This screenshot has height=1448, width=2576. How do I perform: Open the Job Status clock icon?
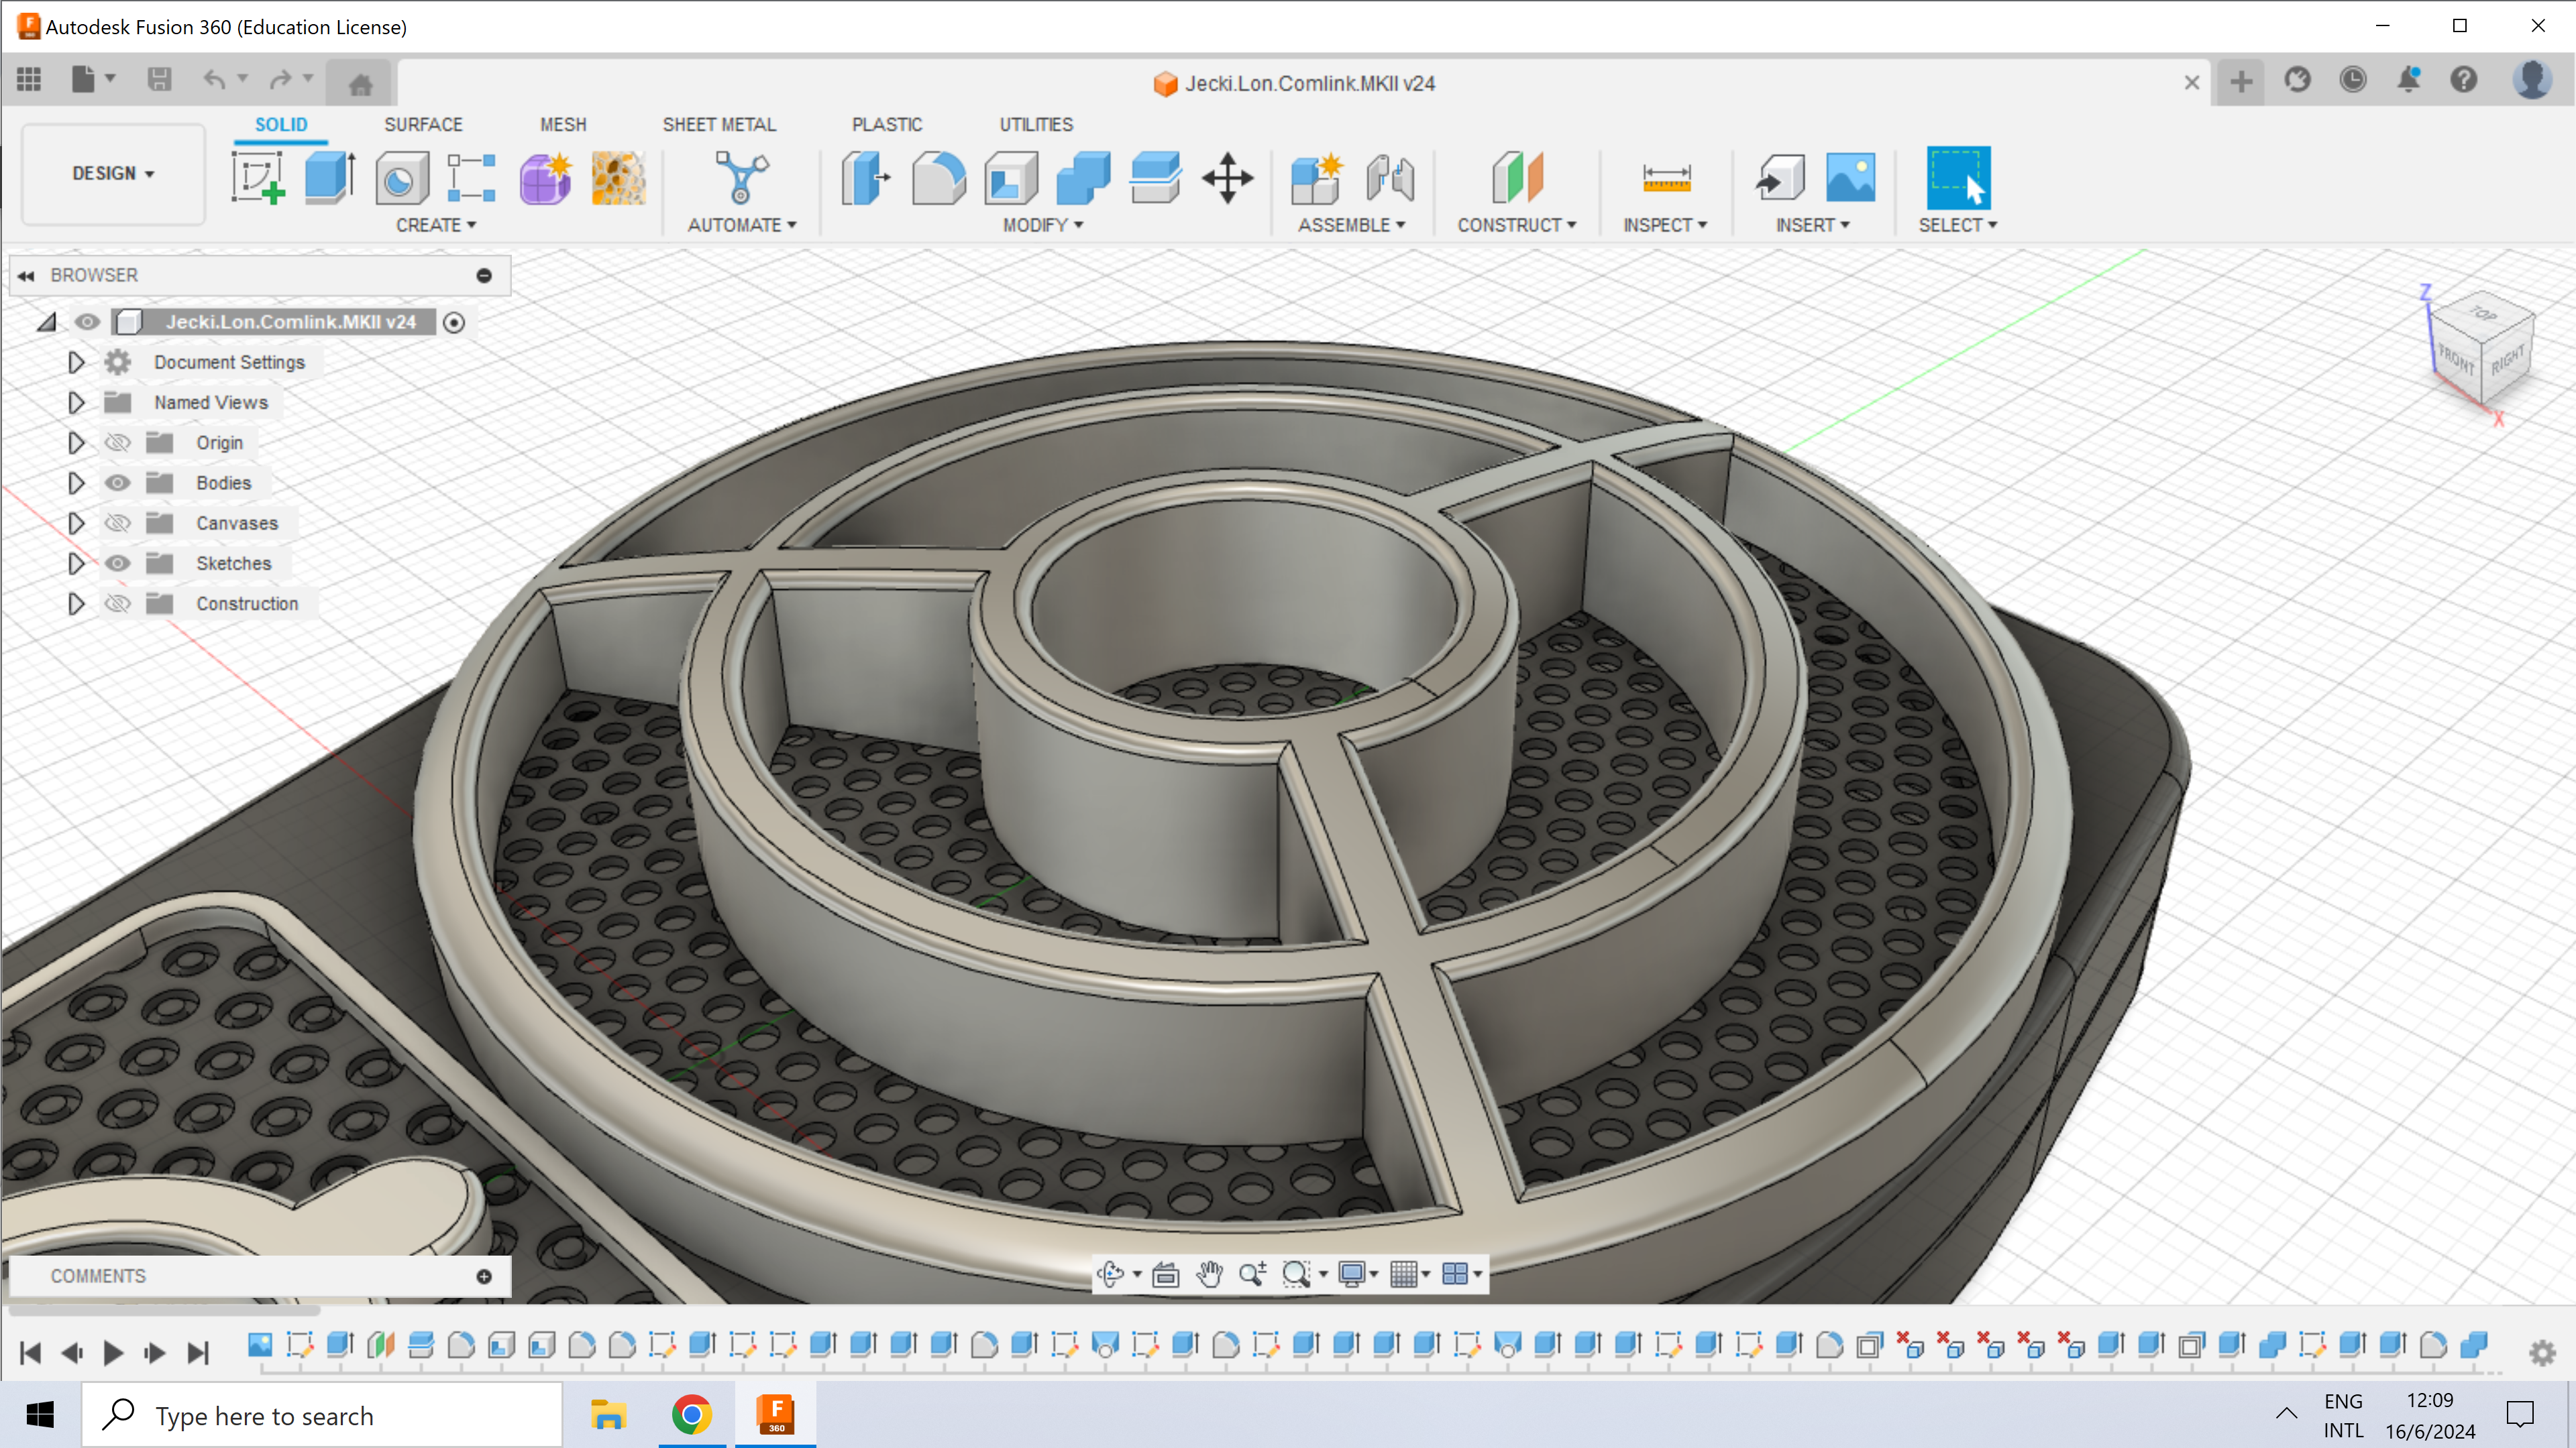(2353, 80)
